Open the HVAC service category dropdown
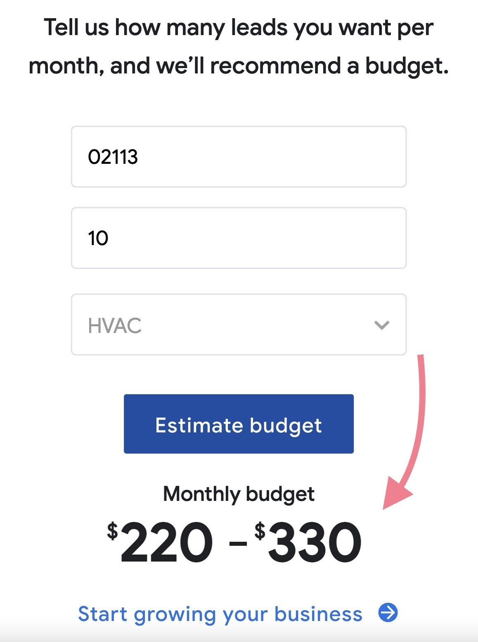 click(x=239, y=324)
